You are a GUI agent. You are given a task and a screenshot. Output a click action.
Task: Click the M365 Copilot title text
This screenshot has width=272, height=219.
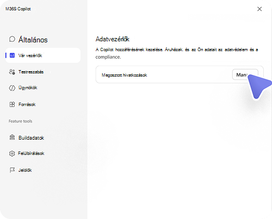(x=18, y=9)
